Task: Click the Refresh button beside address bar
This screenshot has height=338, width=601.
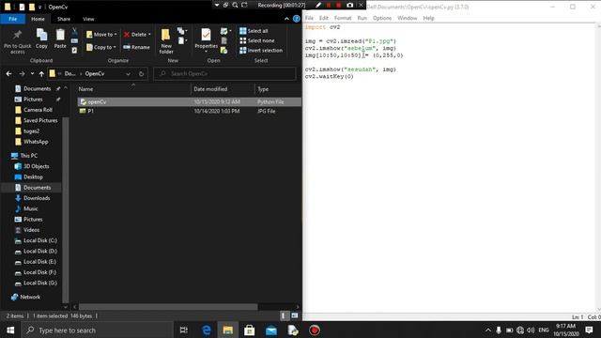Action: tap(141, 73)
